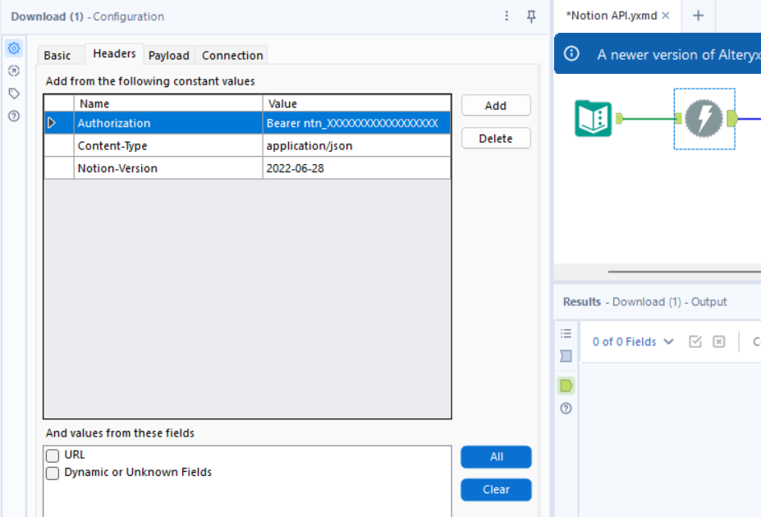The image size is (761, 517).
Task: Click the Authorization row selector arrow
Action: pyautogui.click(x=52, y=123)
